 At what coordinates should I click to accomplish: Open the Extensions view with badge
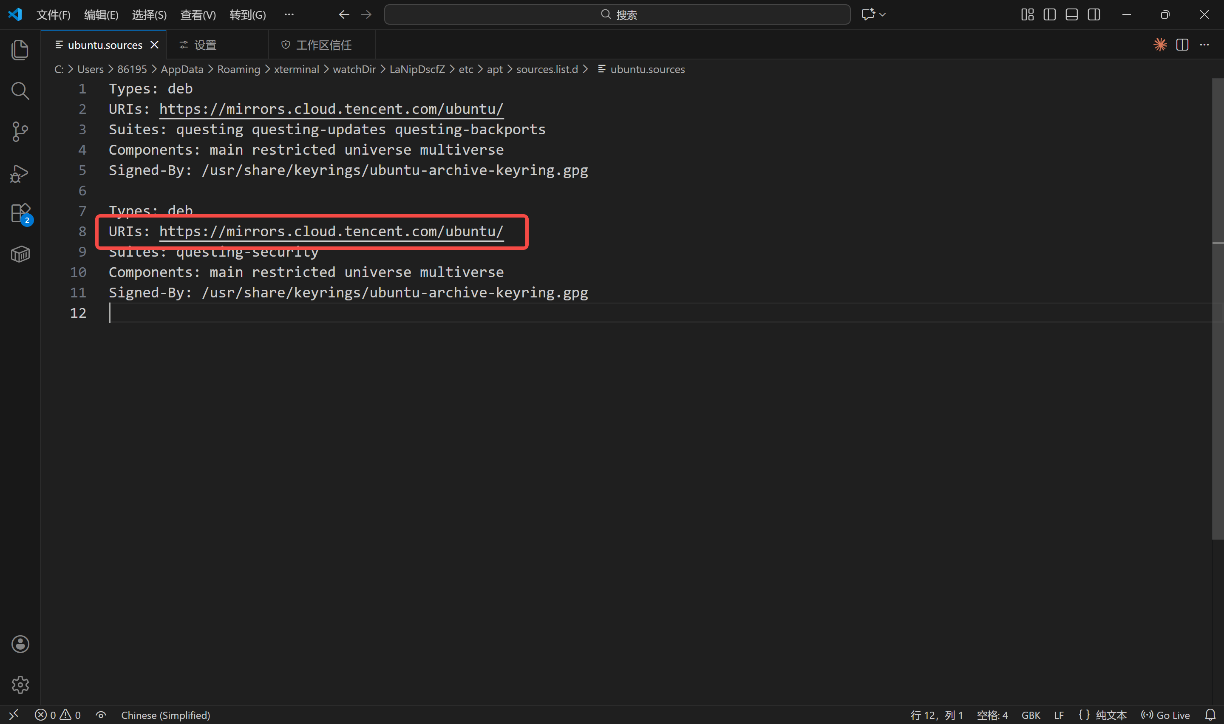[x=20, y=214]
